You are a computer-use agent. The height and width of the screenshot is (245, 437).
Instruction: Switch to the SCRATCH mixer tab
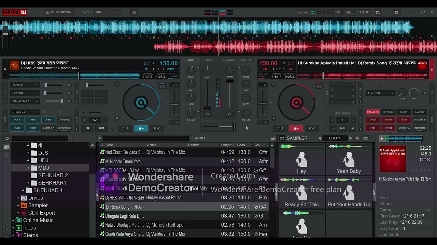[228, 60]
